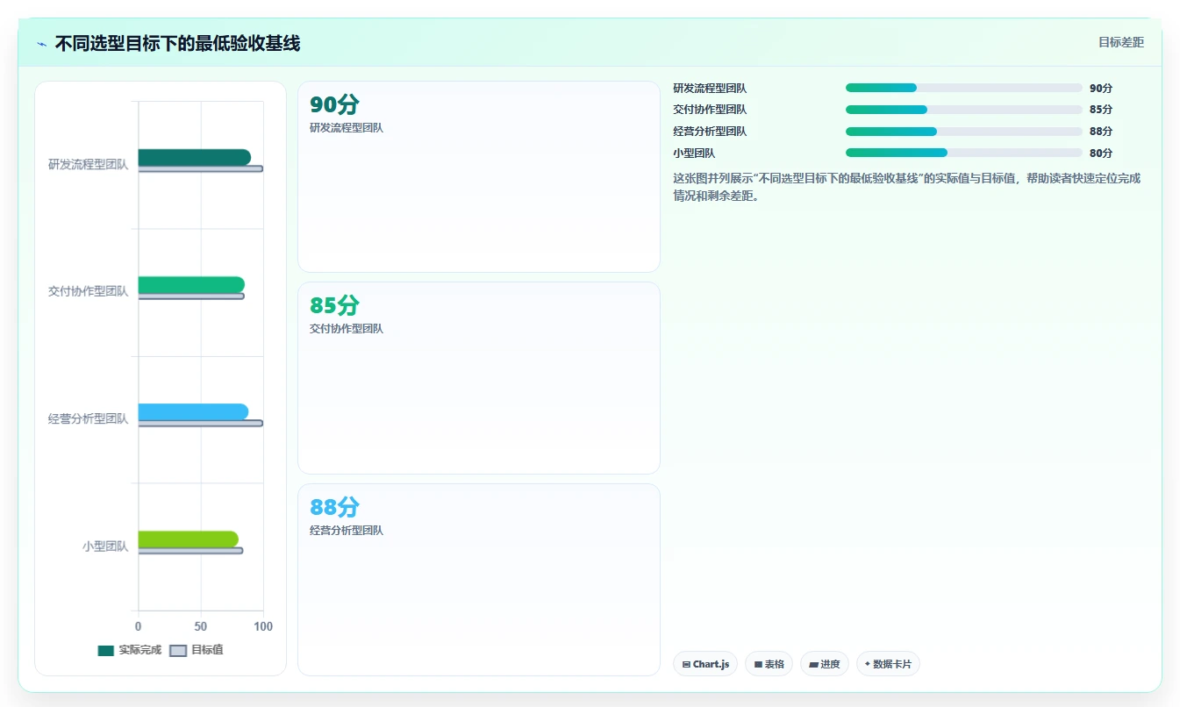This screenshot has width=1180, height=707.
Task: Select the 进度 tag chip
Action: click(x=825, y=664)
